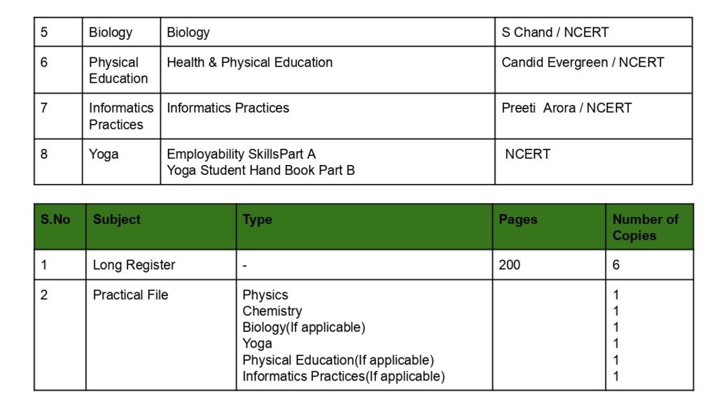This screenshot has height=412, width=717.
Task: Select 'Candid Evergreen / NCERT' cell
Action: [x=583, y=62]
